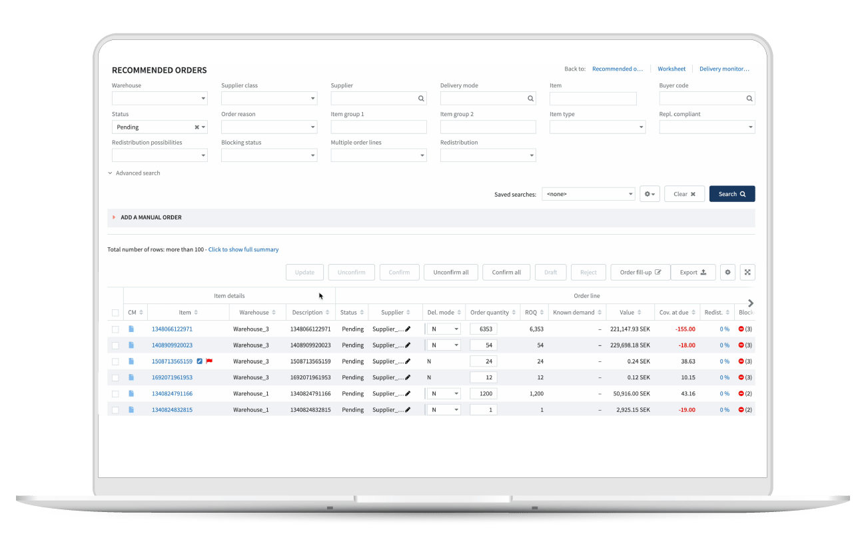This screenshot has width=866, height=556.
Task: Expand the table to fullscreen view
Action: (x=747, y=272)
